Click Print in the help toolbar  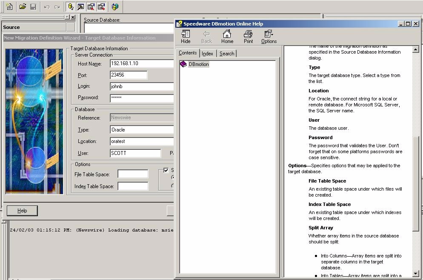point(248,37)
